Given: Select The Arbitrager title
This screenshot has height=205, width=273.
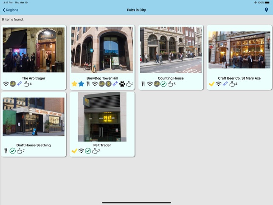Looking at the screenshot, I should pyautogui.click(x=34, y=78).
